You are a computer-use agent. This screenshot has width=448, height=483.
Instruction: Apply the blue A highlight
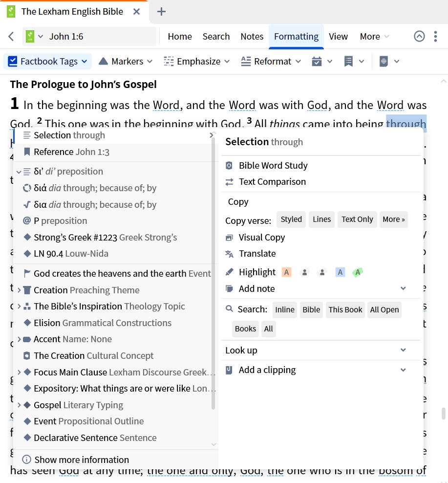point(340,272)
